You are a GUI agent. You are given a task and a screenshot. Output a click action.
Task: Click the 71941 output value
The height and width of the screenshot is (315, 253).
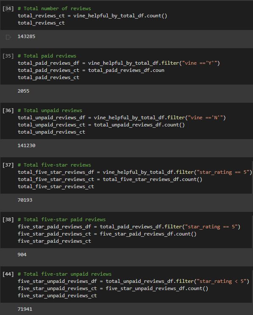(x=25, y=309)
